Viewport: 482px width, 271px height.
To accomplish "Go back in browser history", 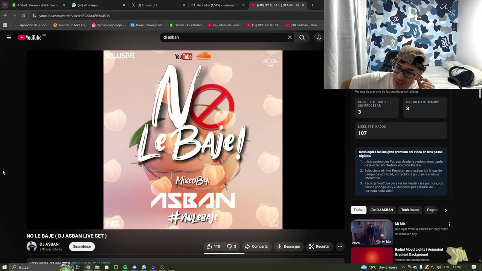I will point(5,16).
